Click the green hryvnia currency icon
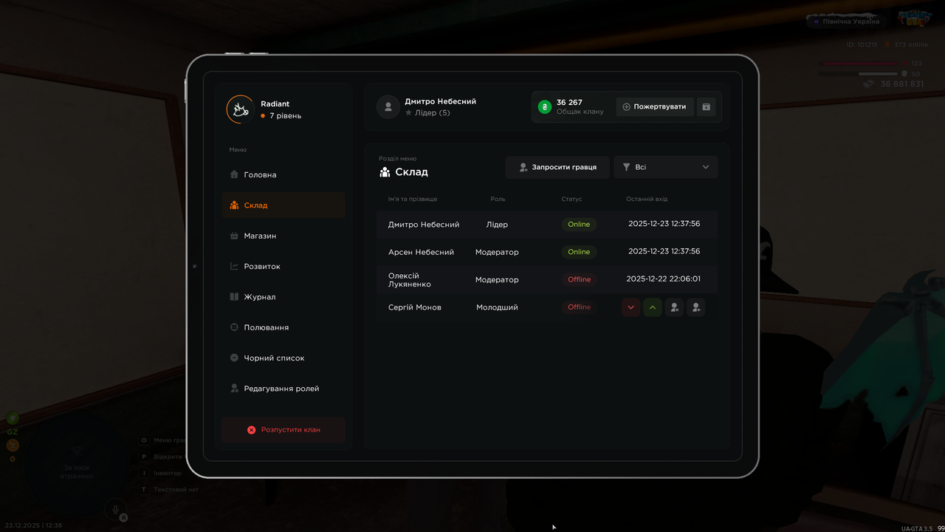The height and width of the screenshot is (532, 945). pos(545,107)
